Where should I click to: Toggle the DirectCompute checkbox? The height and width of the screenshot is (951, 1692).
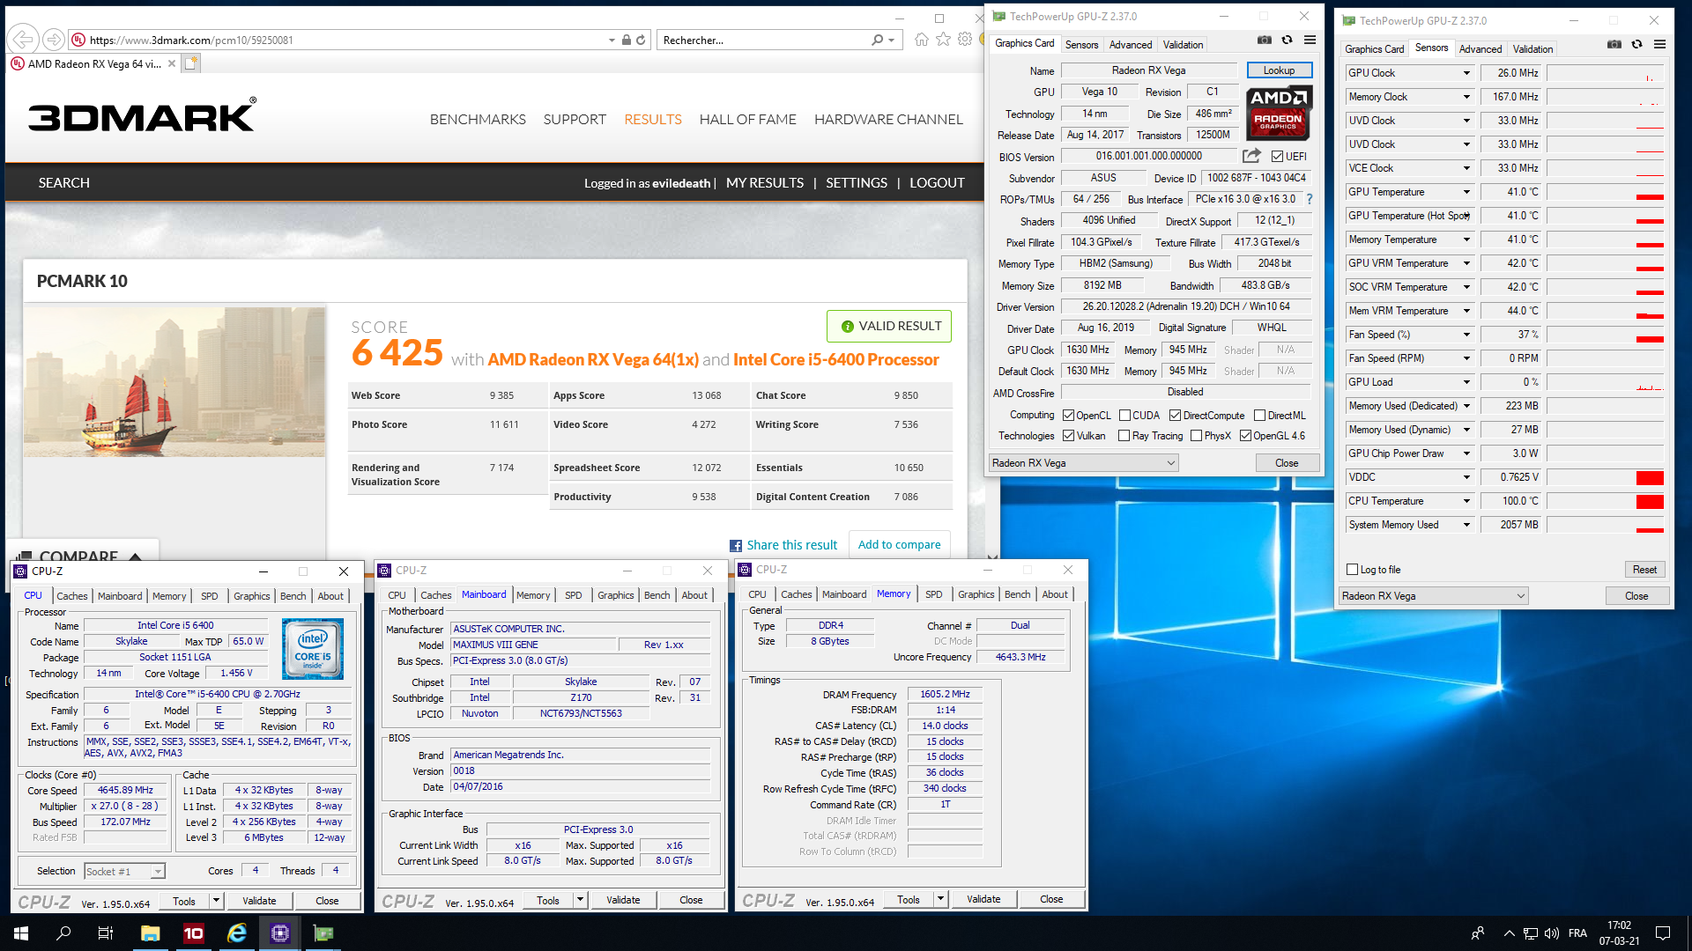[x=1175, y=416]
